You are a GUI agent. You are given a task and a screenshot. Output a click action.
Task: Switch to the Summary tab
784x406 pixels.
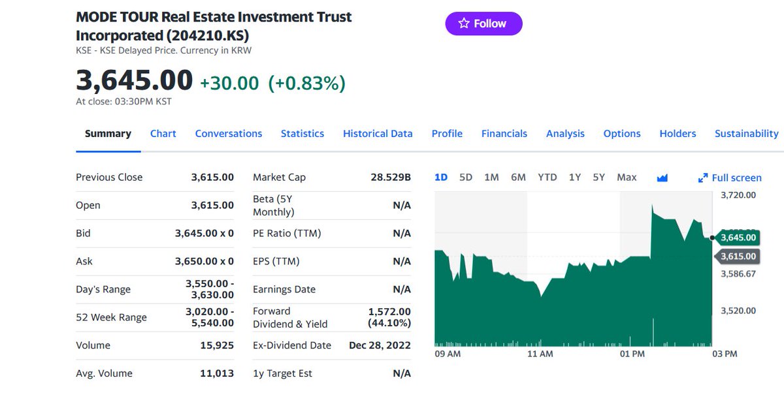(108, 133)
